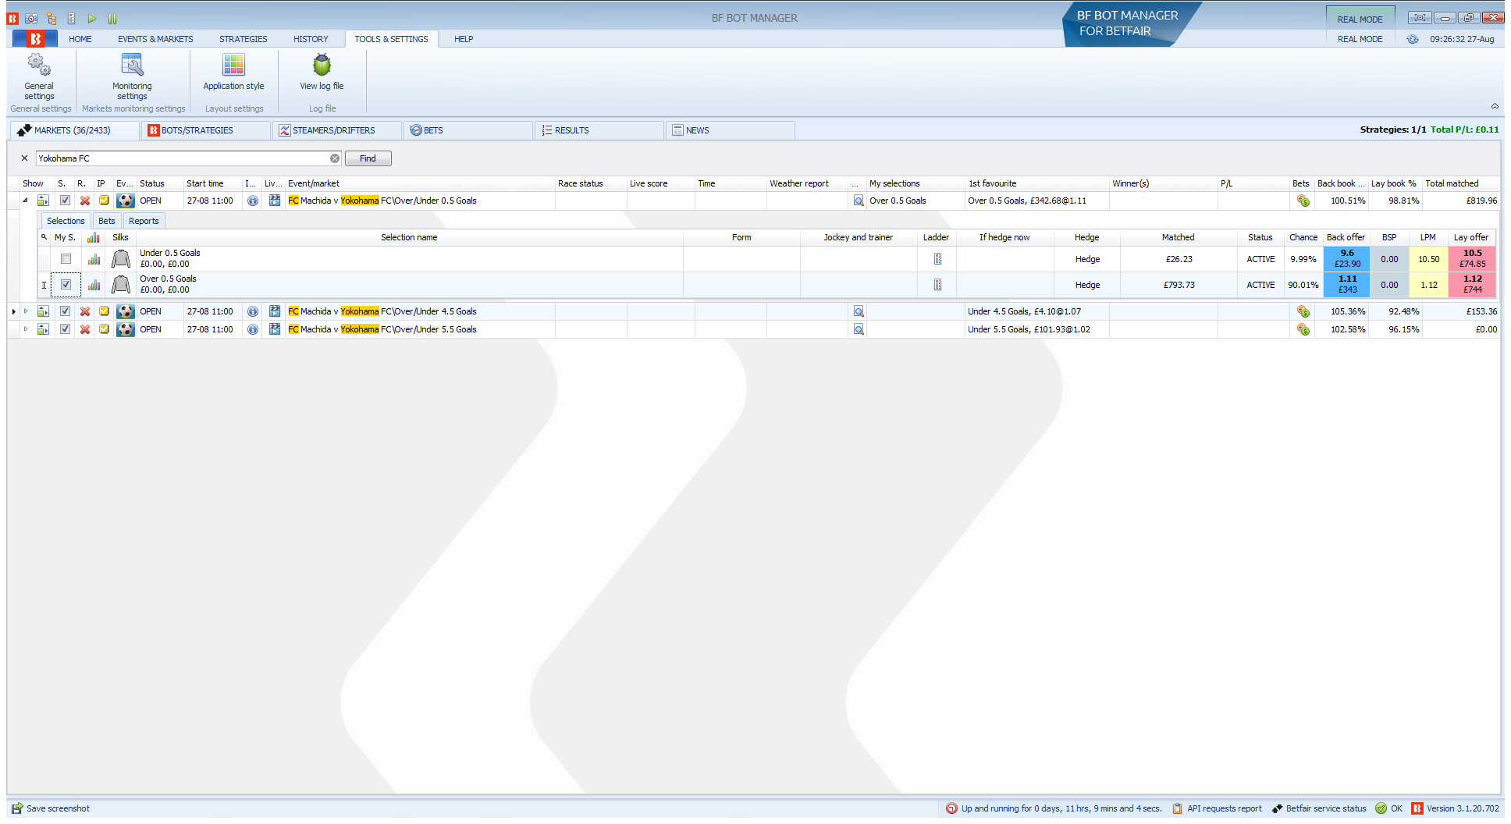This screenshot has width=1511, height=824.
Task: Expand the Over/Under 5.5 Goals market row
Action: coord(25,329)
